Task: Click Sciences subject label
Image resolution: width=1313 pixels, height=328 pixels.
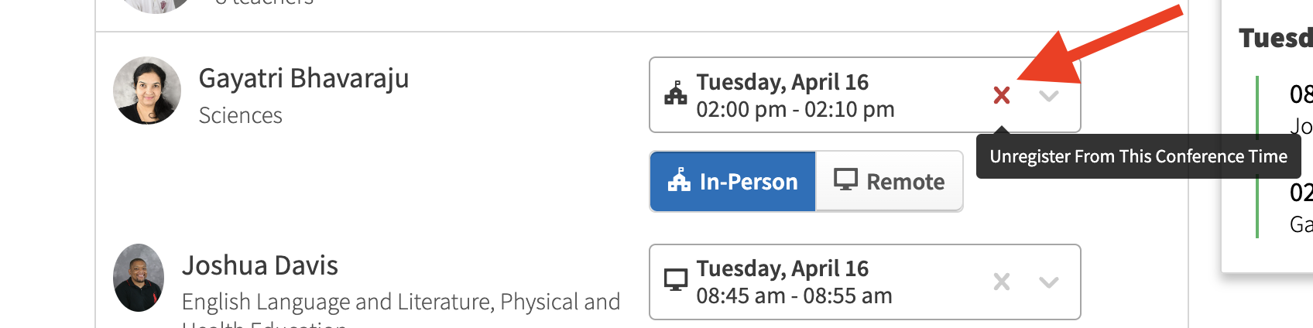Action: (241, 115)
